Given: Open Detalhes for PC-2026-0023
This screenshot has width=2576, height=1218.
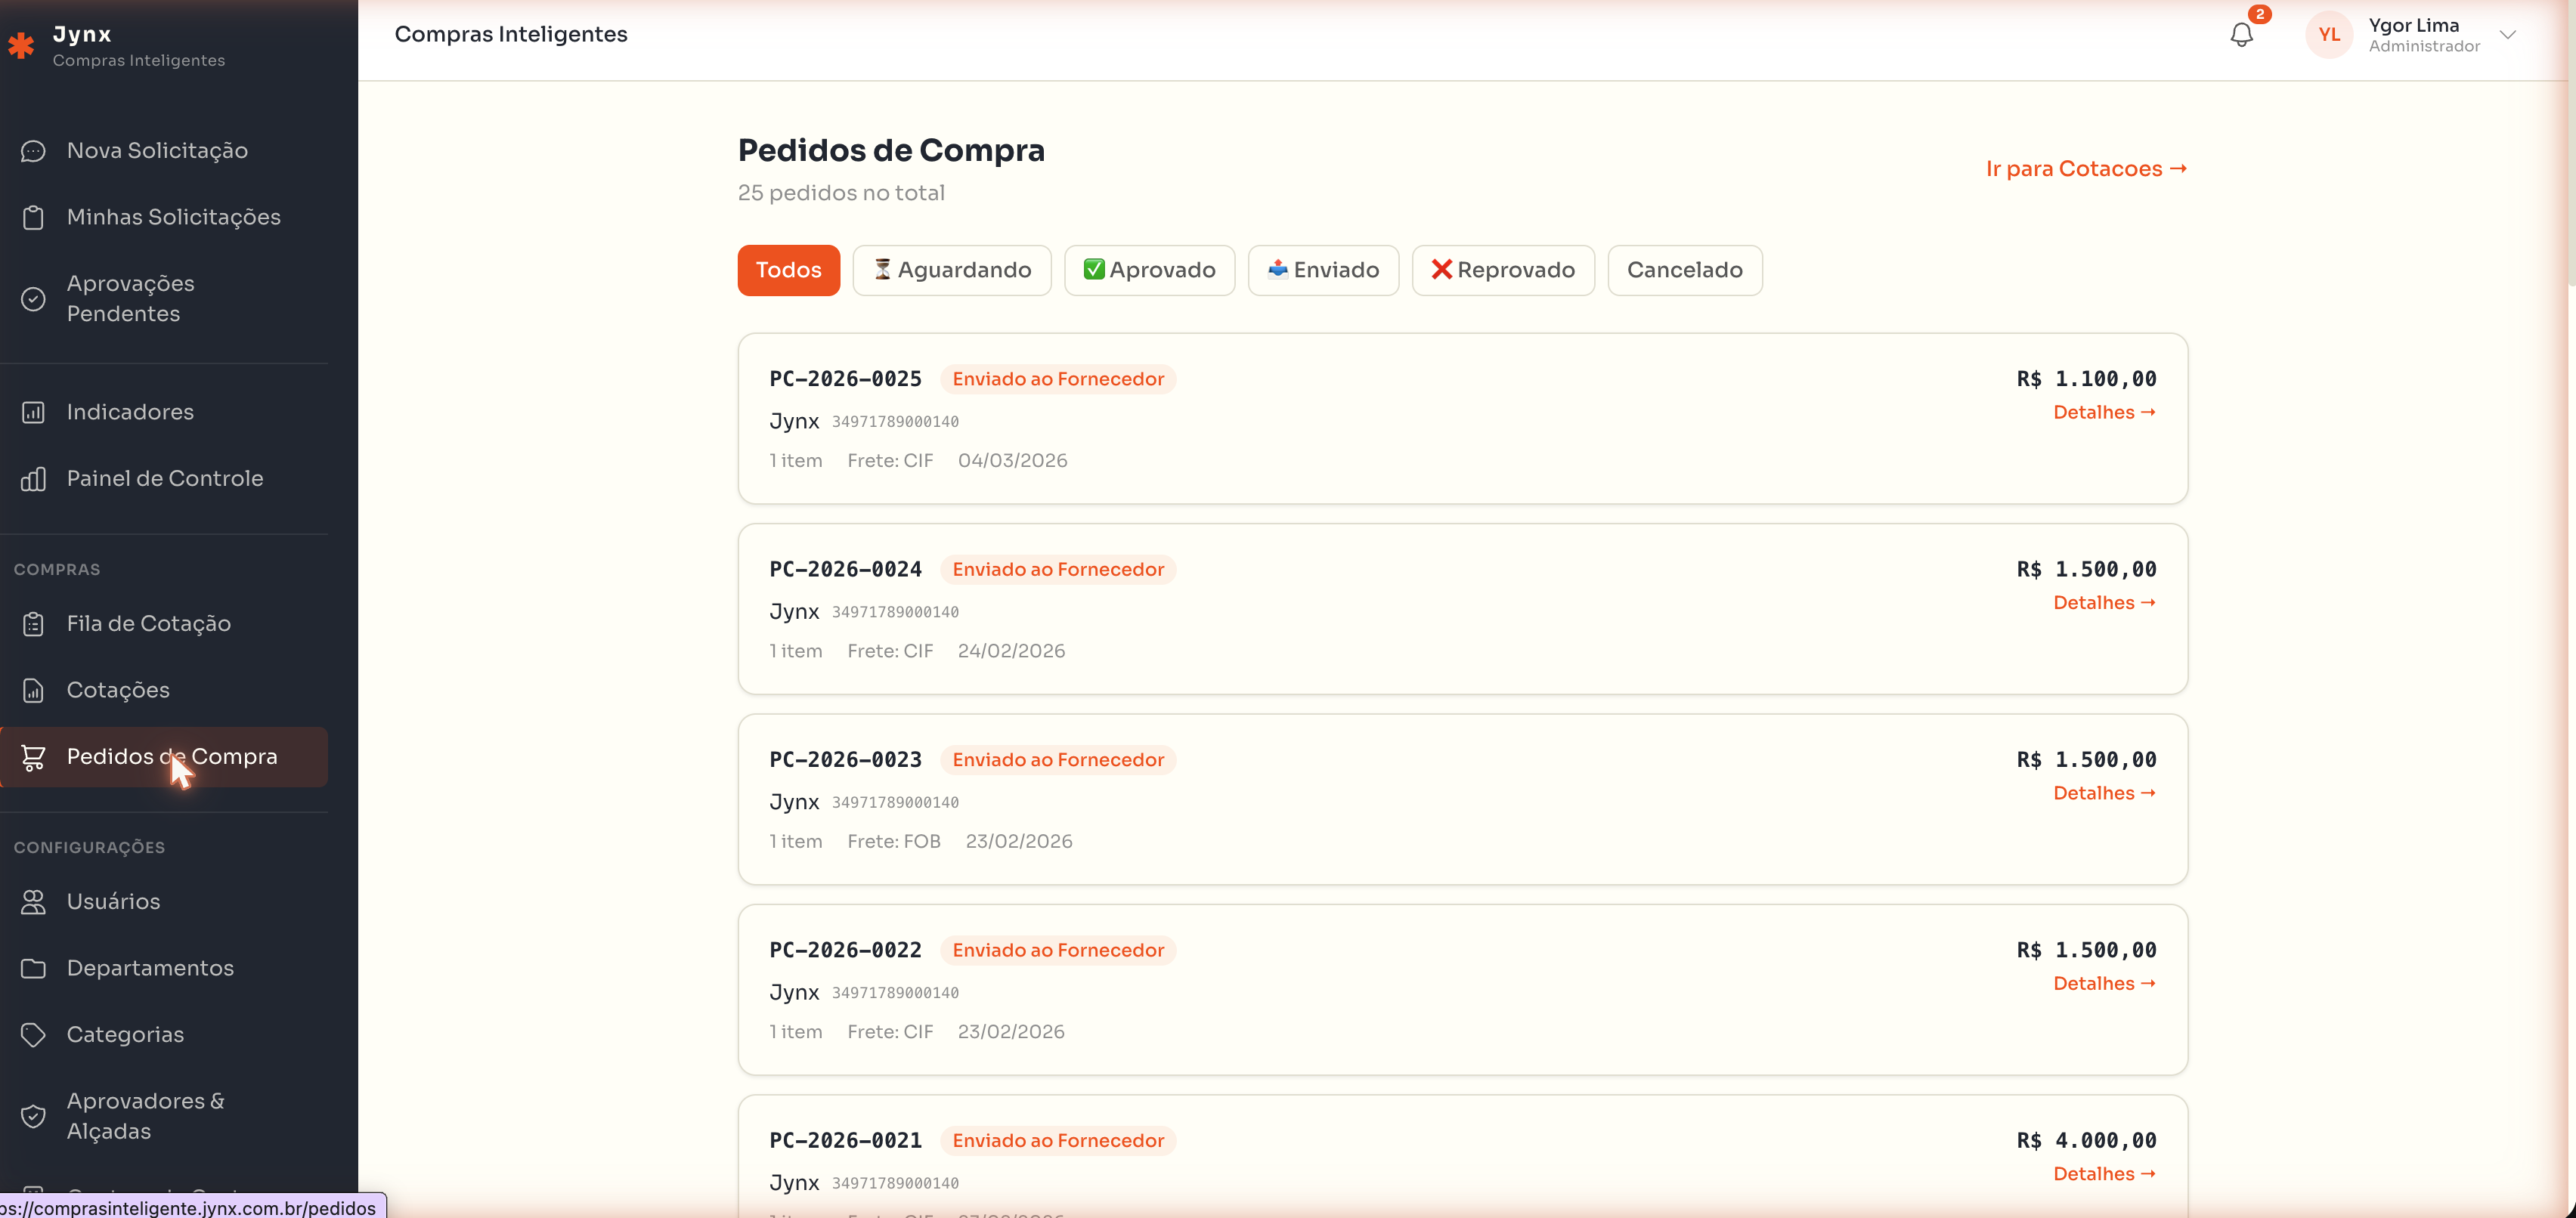Looking at the screenshot, I should click(x=2104, y=794).
